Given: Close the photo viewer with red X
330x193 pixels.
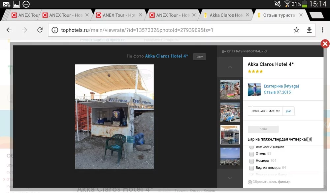Looking at the screenshot, I should [x=325, y=44].
